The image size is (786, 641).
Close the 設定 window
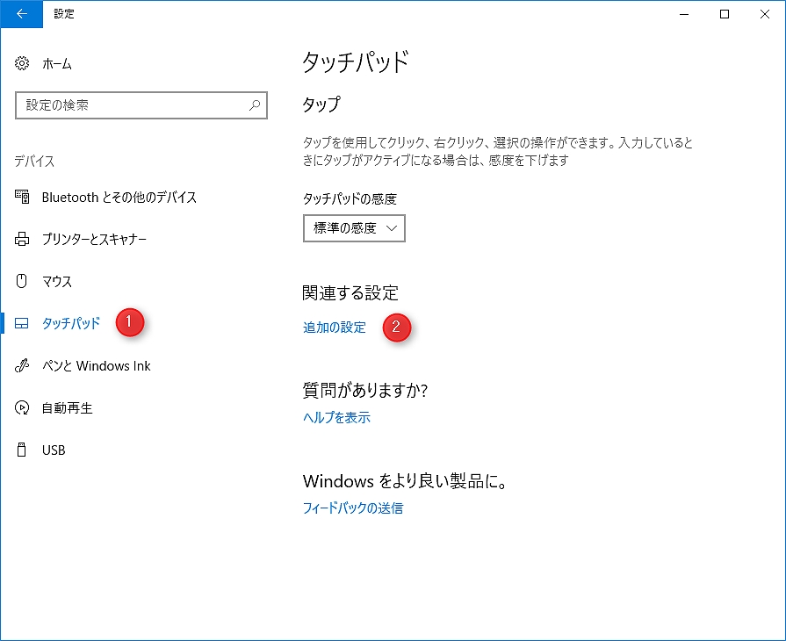(765, 14)
